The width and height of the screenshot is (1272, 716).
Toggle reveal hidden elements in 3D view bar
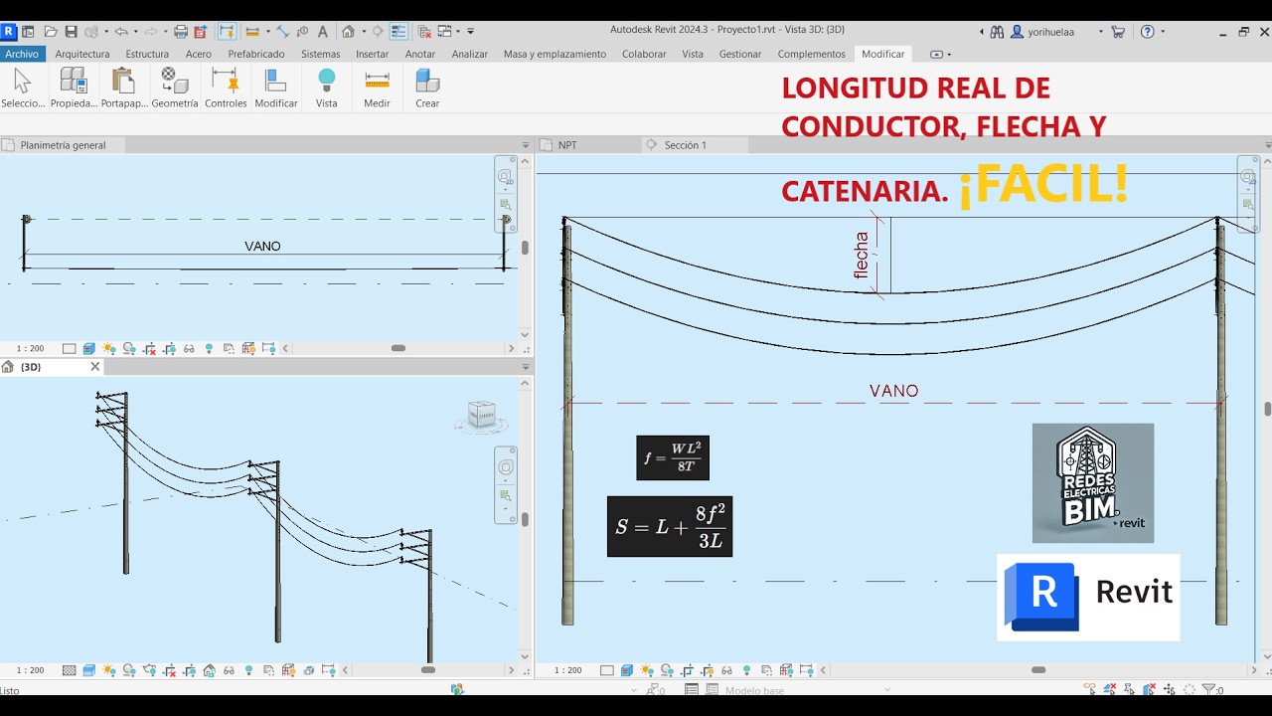tap(248, 670)
